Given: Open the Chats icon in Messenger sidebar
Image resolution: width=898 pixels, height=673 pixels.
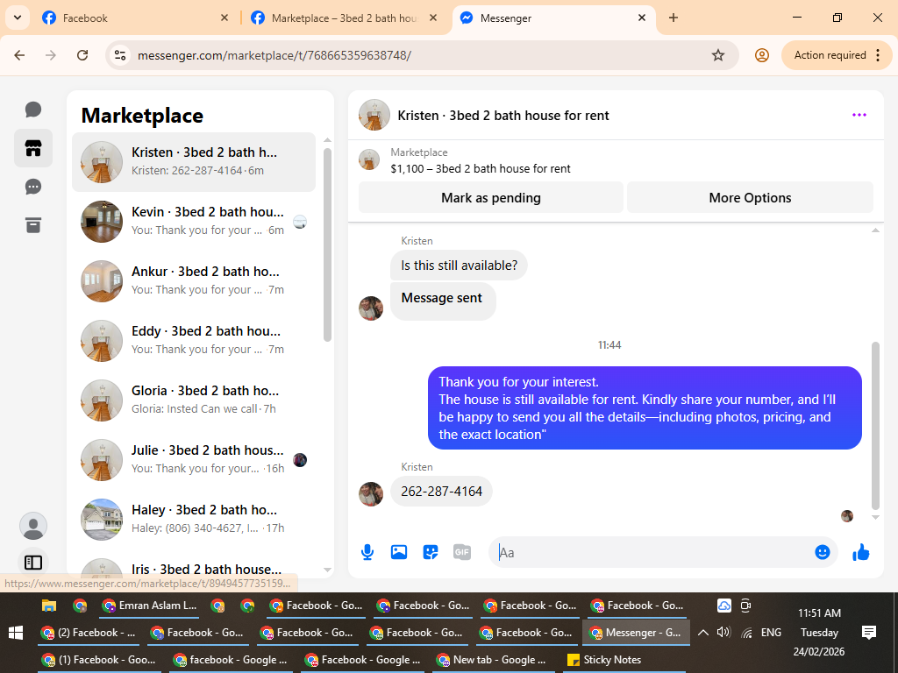Looking at the screenshot, I should point(33,110).
